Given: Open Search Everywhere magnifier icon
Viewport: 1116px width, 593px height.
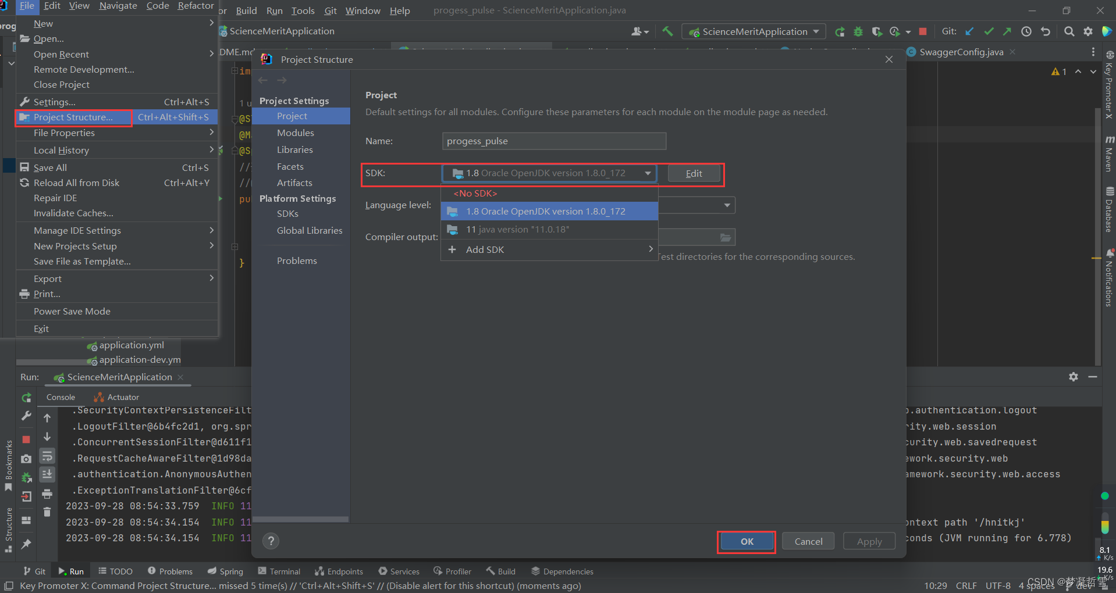Looking at the screenshot, I should point(1069,31).
